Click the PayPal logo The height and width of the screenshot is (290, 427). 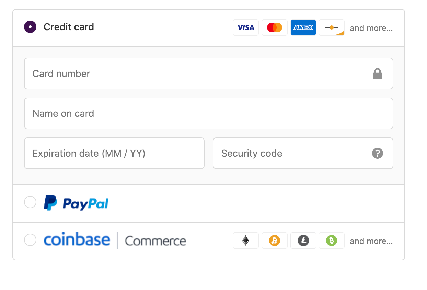(76, 203)
